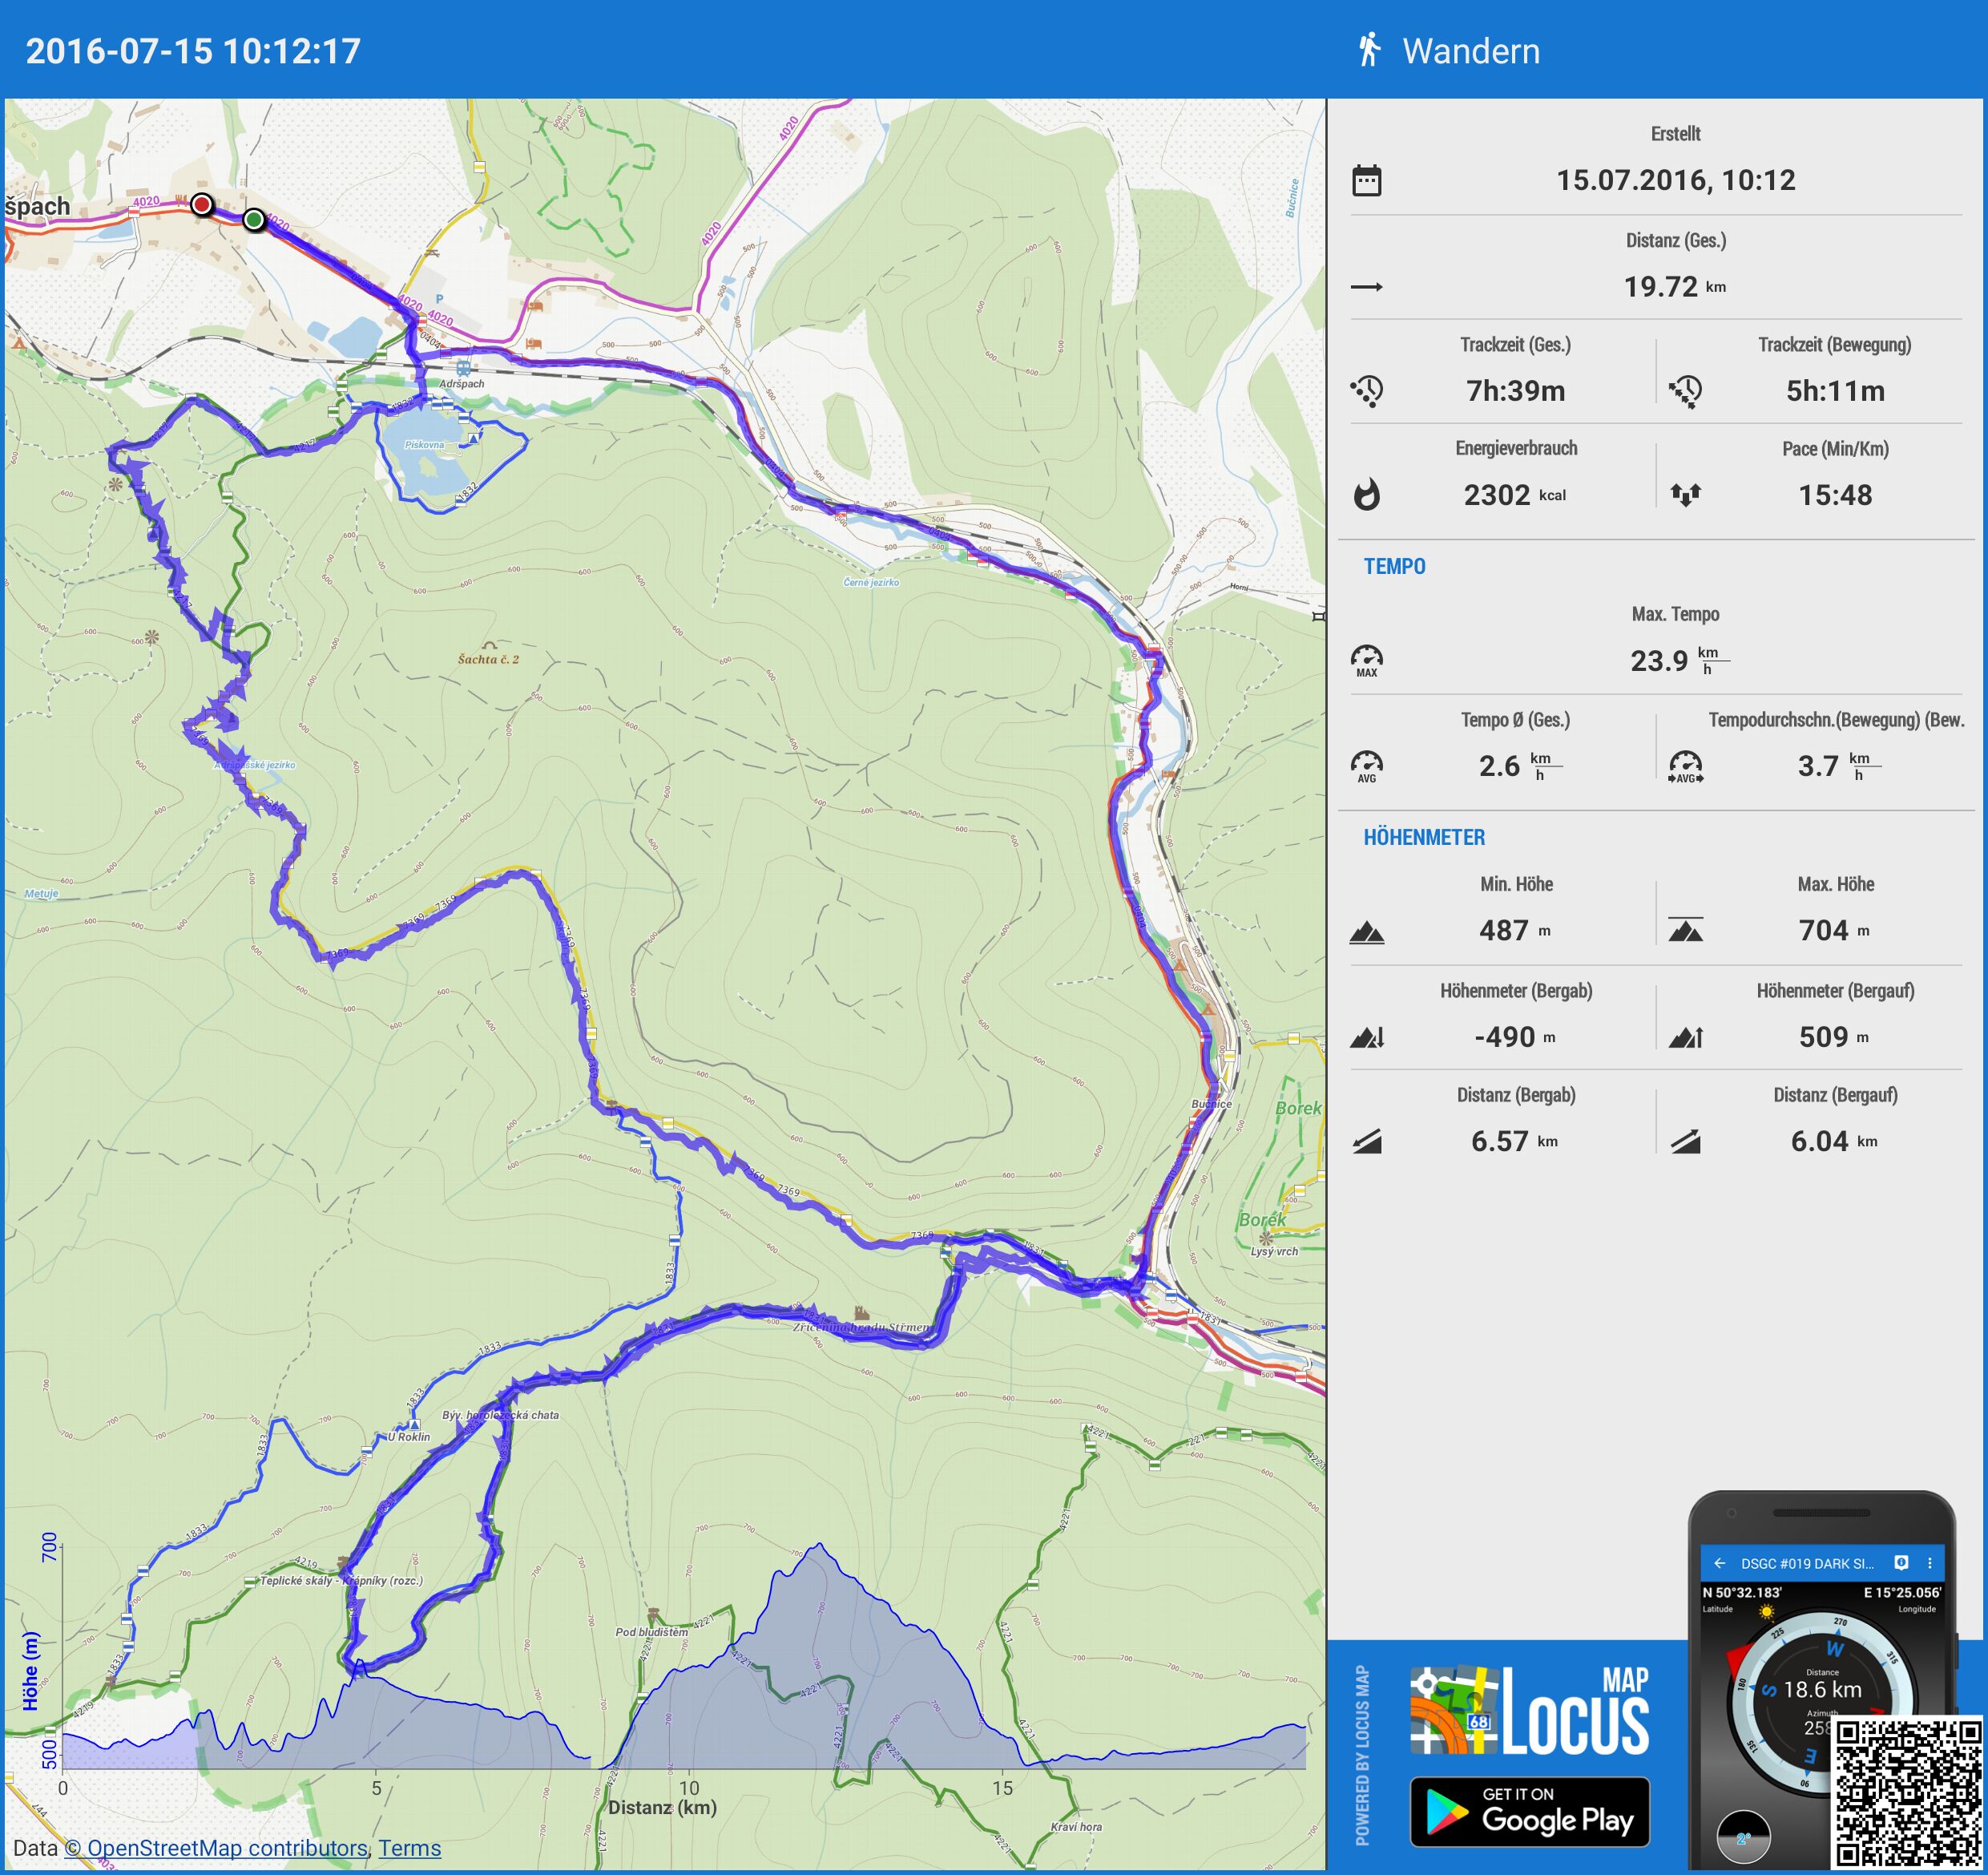Click the uphill elevation mountain icon
The height and width of the screenshot is (1875, 1988).
[x=1685, y=1037]
